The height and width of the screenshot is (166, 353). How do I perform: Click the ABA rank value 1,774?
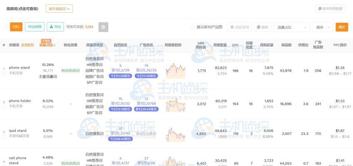(202, 71)
